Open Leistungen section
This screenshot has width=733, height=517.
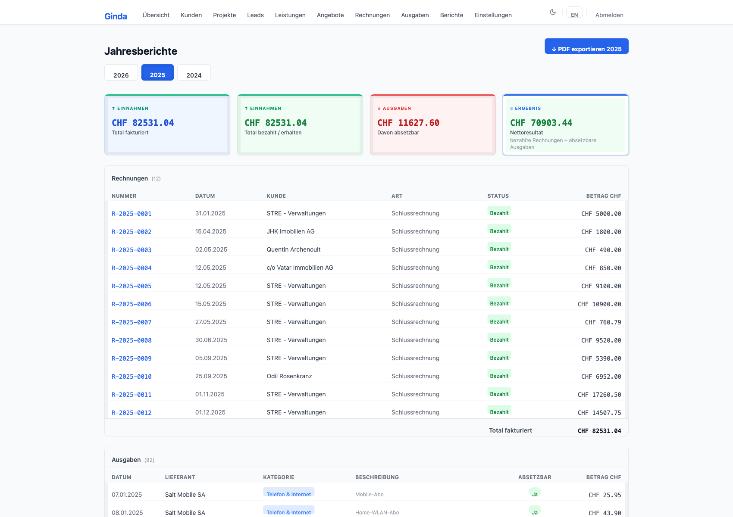(x=290, y=15)
